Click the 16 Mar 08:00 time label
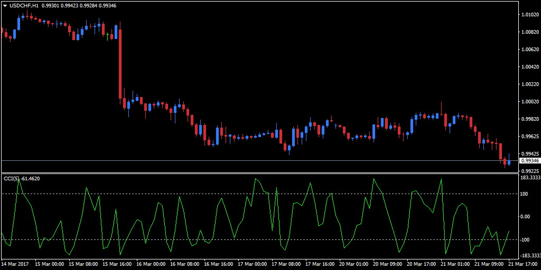Viewport: 541px width, 270px height. coord(184,264)
